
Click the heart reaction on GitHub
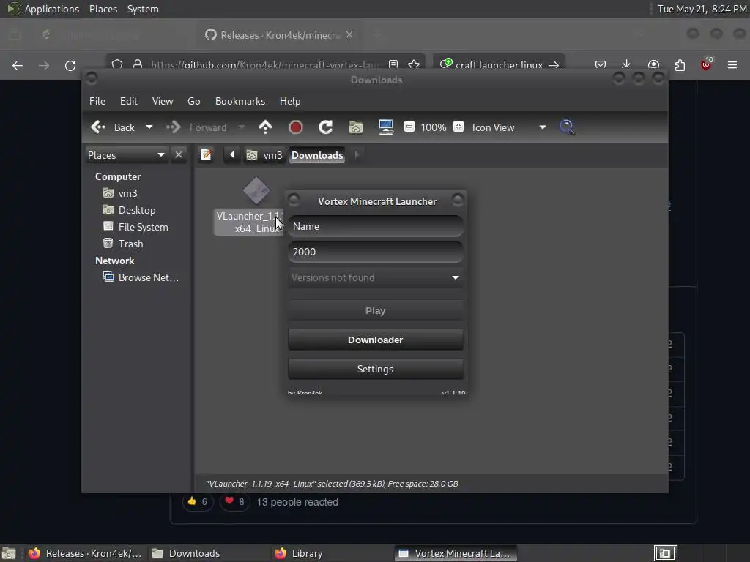234,502
